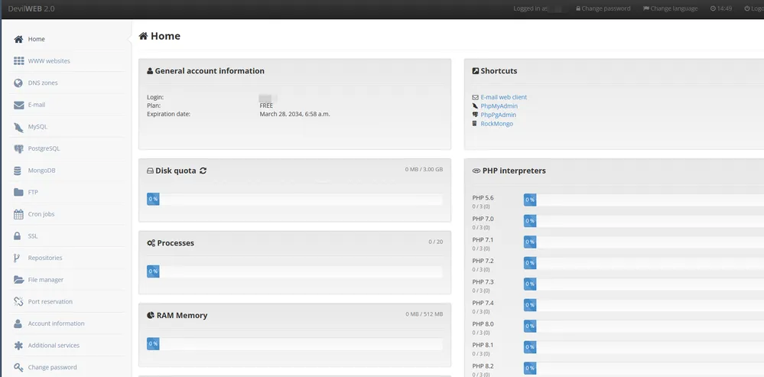Open the PhpPgAdmin shortcut link
The image size is (764, 377).
[498, 115]
